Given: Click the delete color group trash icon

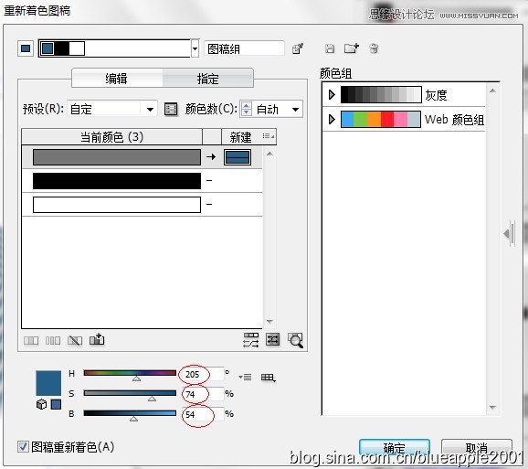Looking at the screenshot, I should (374, 48).
